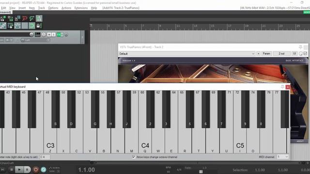Click the New/Open project toolbar icon
Image resolution: width=310 pixels, height=174 pixels.
pos(3,18)
